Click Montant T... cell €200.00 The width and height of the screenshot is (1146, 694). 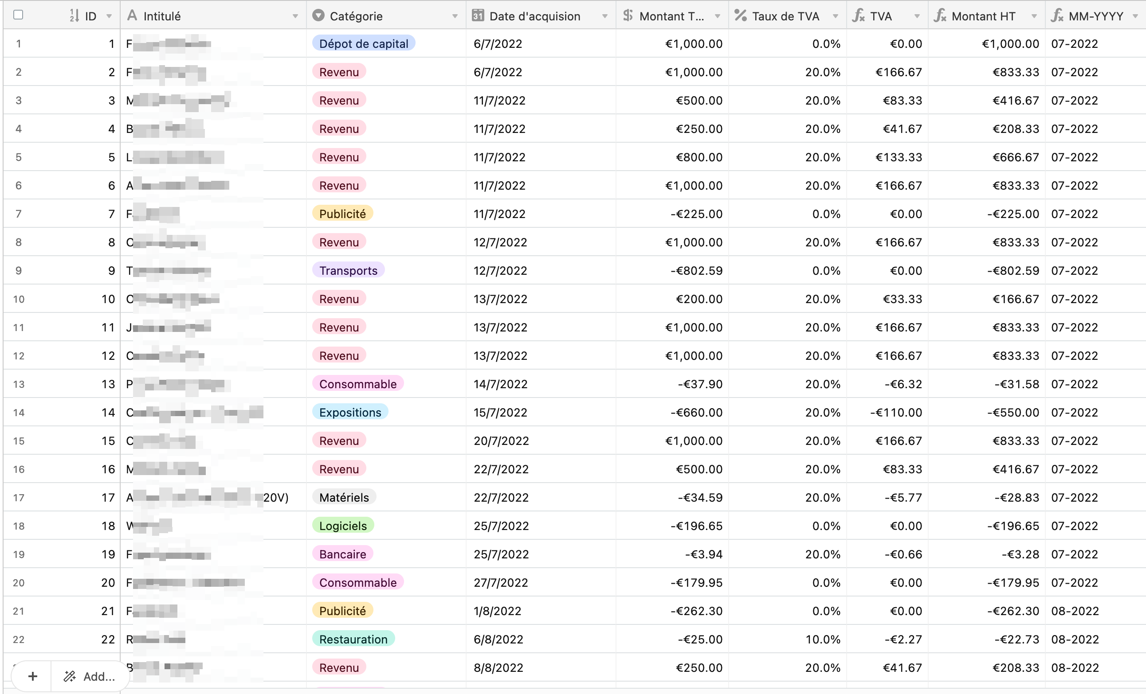click(672, 299)
